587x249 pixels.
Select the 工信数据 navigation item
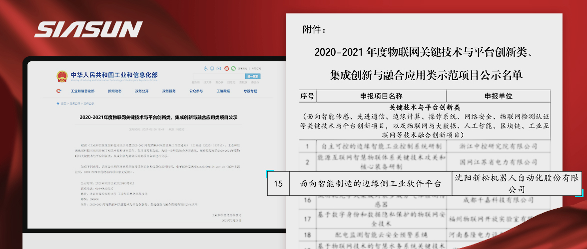tap(223, 91)
